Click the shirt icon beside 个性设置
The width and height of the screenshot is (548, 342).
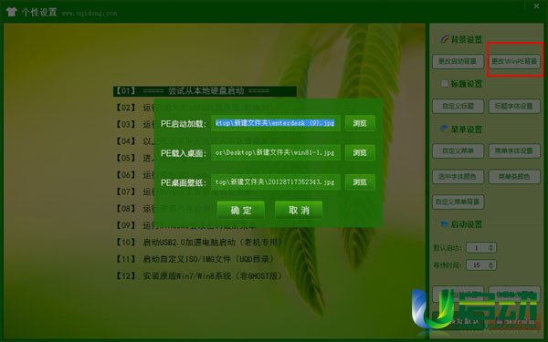coord(11,12)
